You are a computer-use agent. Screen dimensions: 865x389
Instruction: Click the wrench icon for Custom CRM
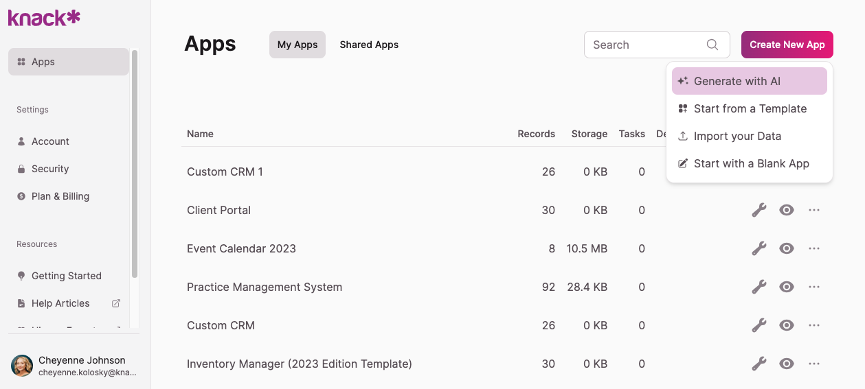759,325
